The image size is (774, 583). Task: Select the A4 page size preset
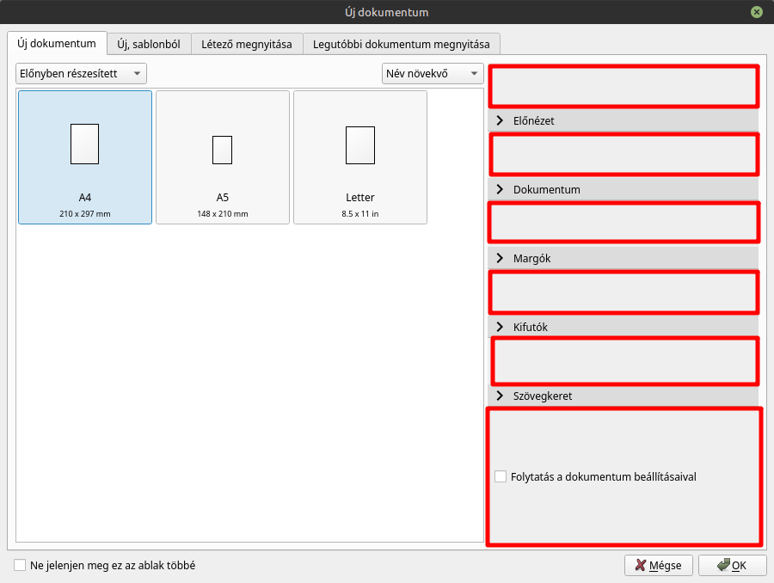tap(85, 157)
